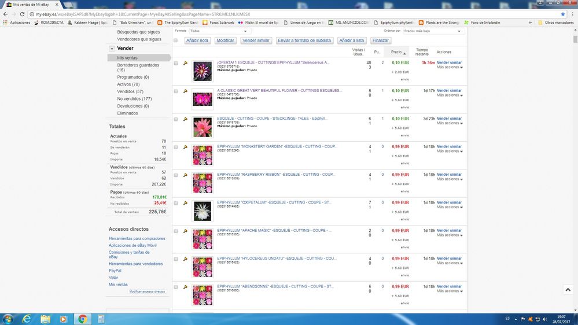Click key icon for MONASTERY GARDEN listing

[185, 147]
